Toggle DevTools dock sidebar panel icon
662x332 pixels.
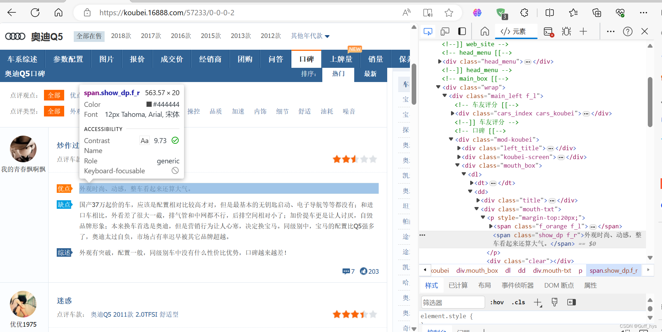(x=462, y=32)
